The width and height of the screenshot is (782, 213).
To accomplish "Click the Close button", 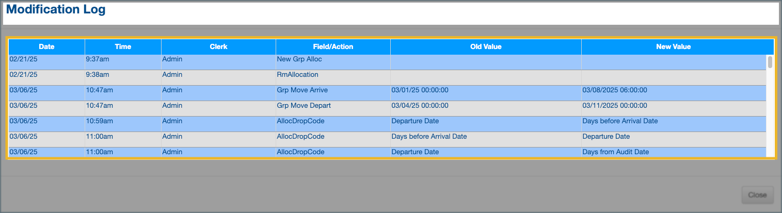I will (757, 195).
